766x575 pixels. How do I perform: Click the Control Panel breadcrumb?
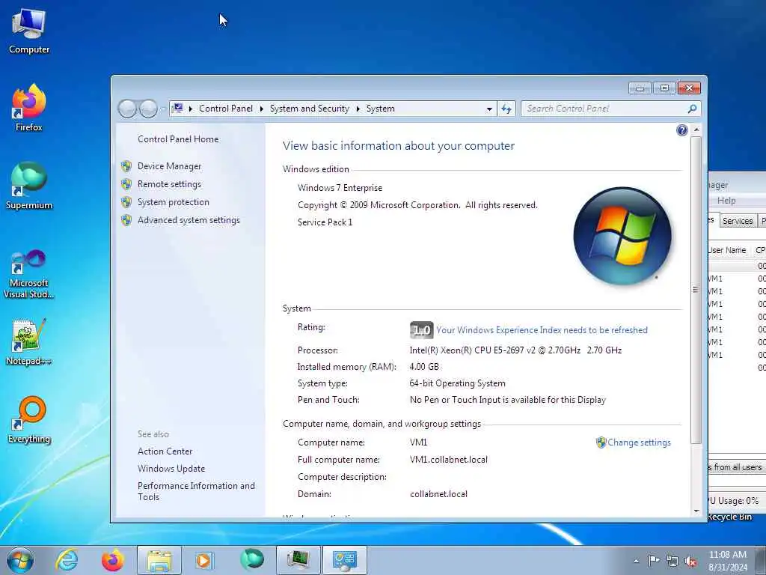click(226, 109)
